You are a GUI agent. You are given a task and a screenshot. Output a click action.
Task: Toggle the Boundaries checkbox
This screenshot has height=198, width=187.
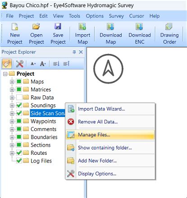click(19, 137)
